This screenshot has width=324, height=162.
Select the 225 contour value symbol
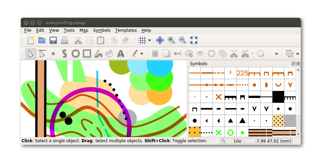[242, 73]
